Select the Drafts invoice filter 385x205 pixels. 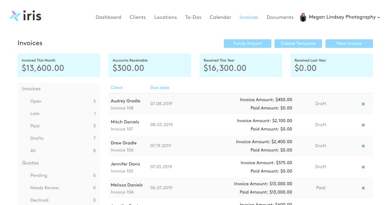[x=37, y=138]
